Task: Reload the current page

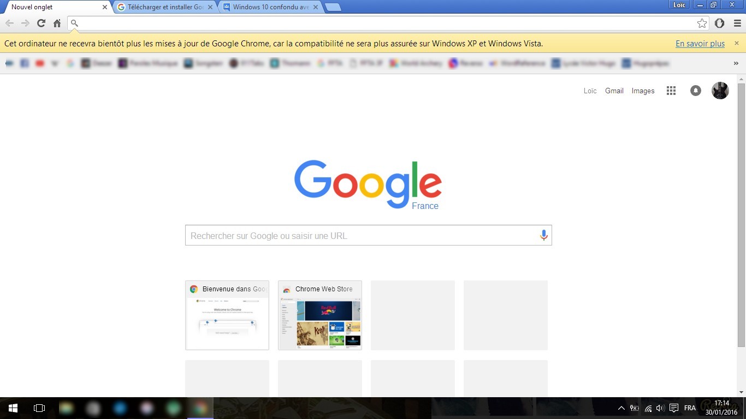Action: 41,23
